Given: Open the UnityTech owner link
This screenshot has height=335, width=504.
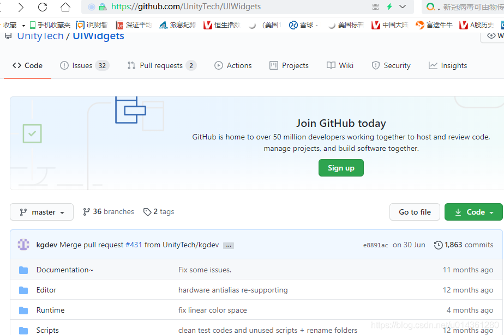Looking at the screenshot, I should point(40,36).
